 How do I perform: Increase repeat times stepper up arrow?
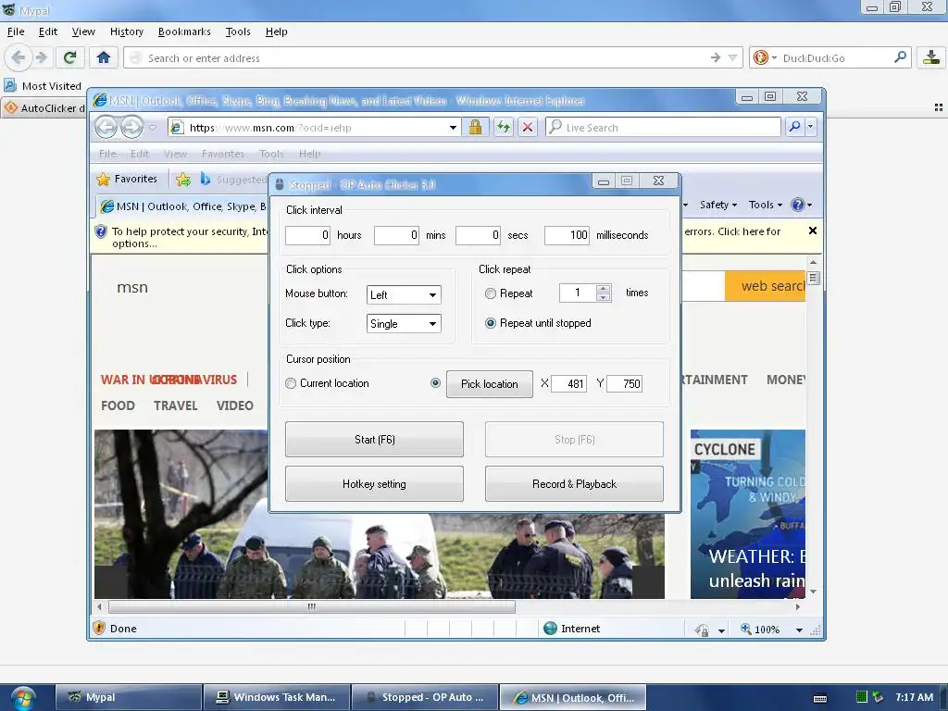[x=603, y=289]
